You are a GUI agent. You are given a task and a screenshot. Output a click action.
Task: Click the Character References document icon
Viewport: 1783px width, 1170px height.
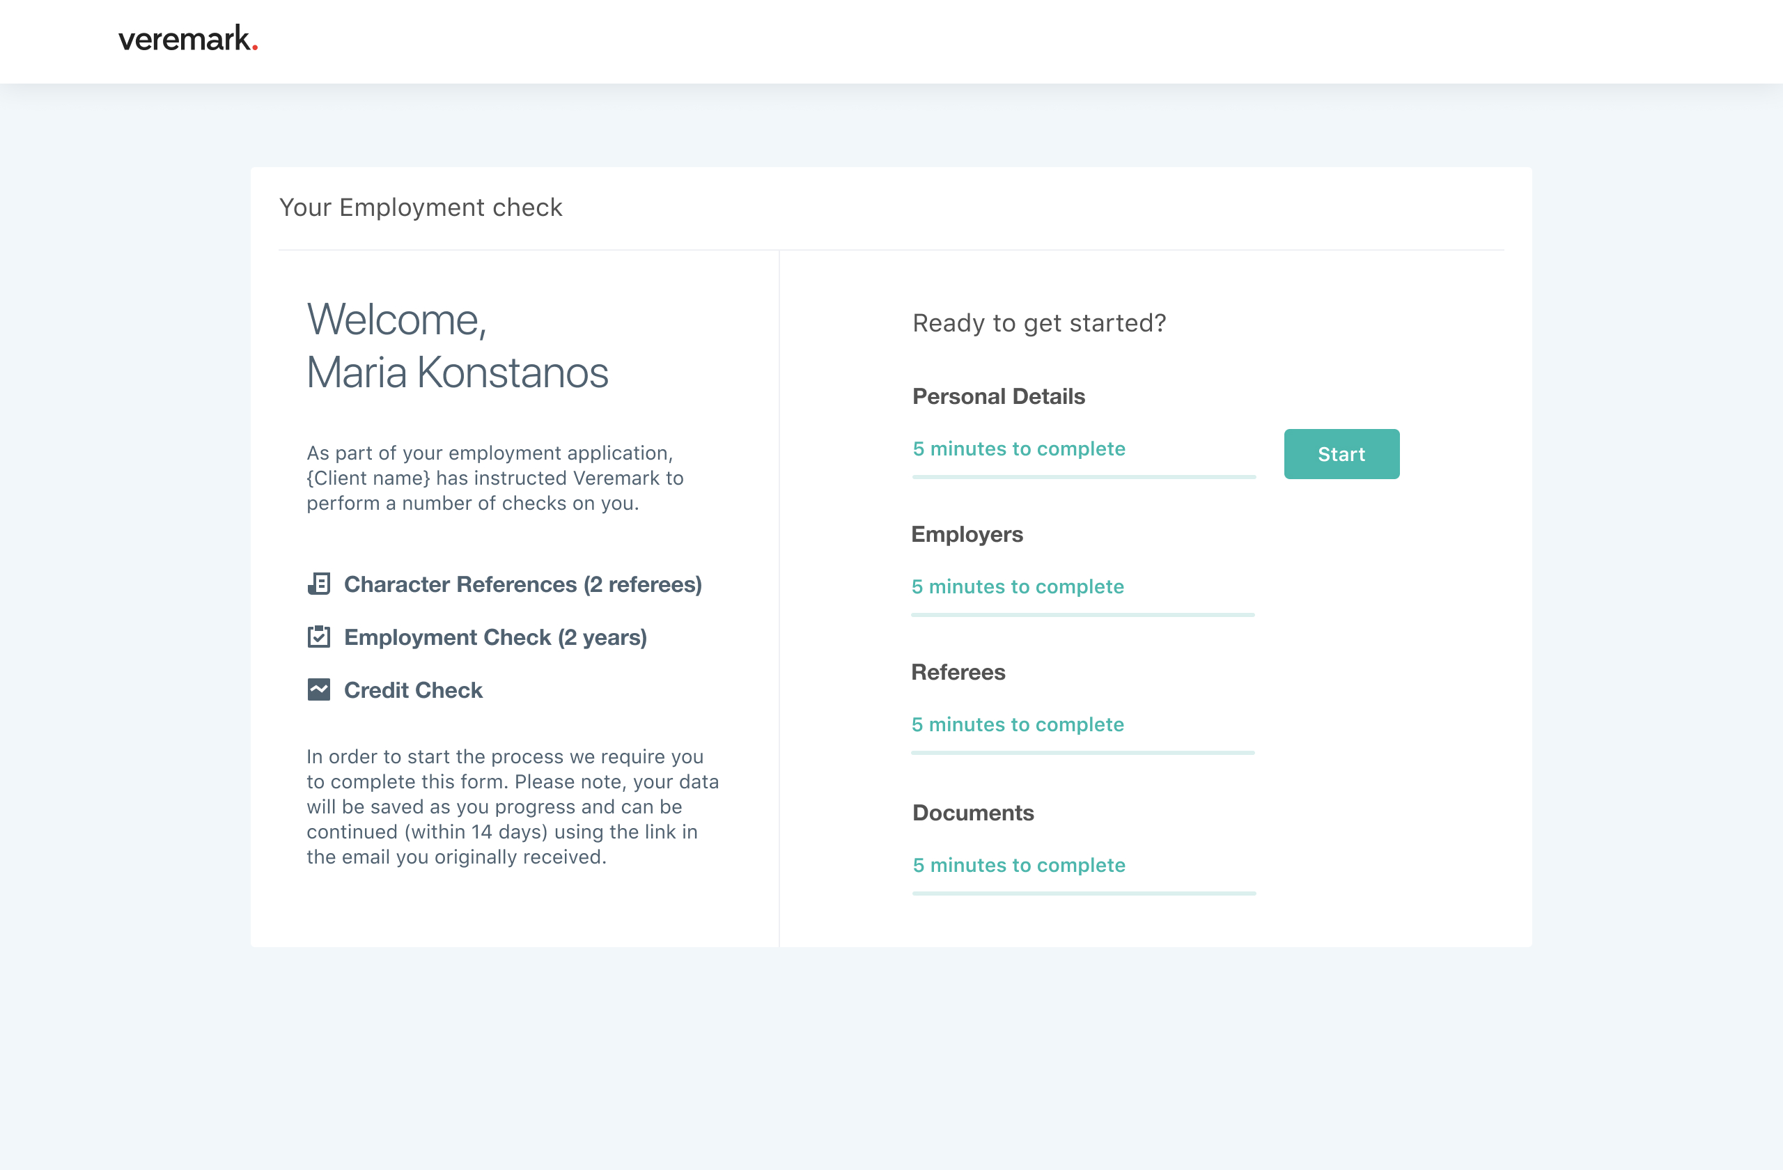[x=318, y=584]
